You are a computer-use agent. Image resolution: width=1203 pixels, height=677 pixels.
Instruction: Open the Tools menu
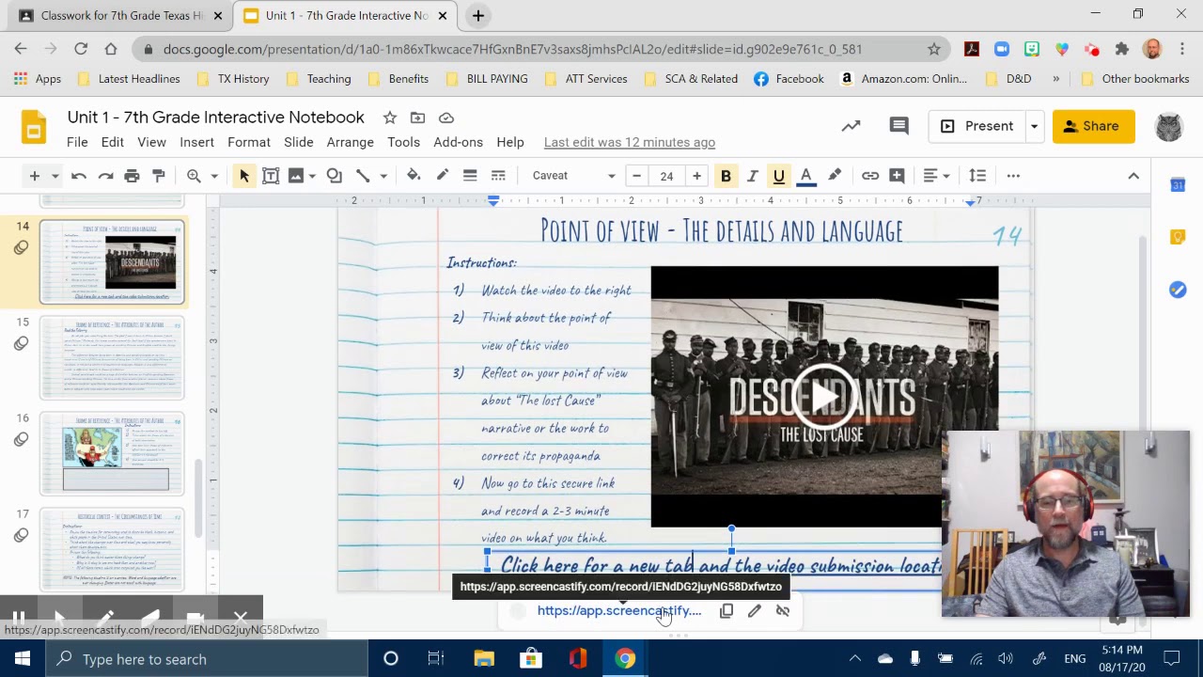point(403,142)
